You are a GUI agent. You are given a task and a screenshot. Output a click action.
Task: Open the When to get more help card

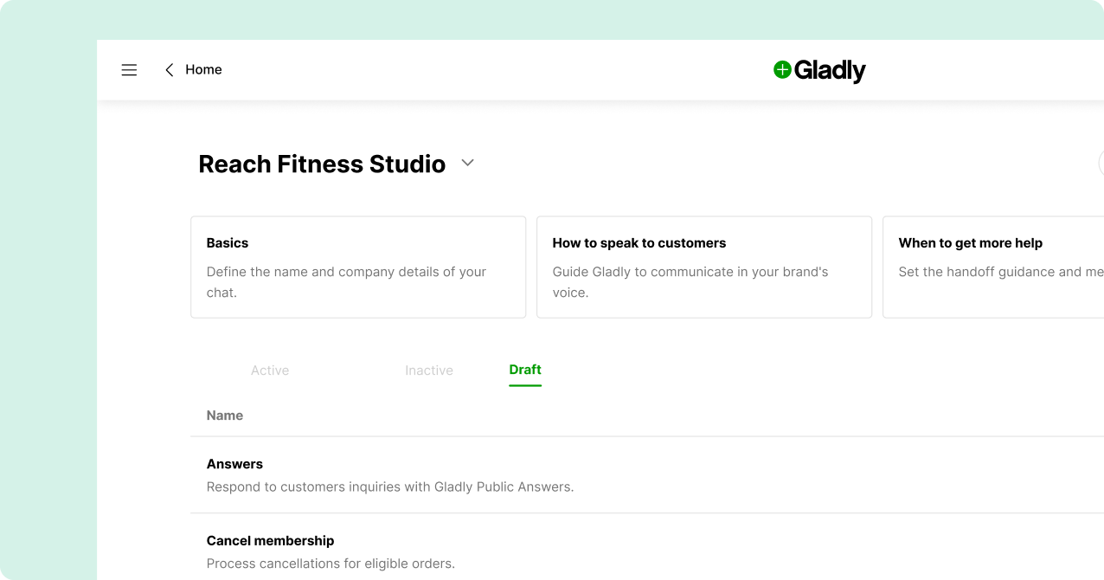(x=992, y=267)
